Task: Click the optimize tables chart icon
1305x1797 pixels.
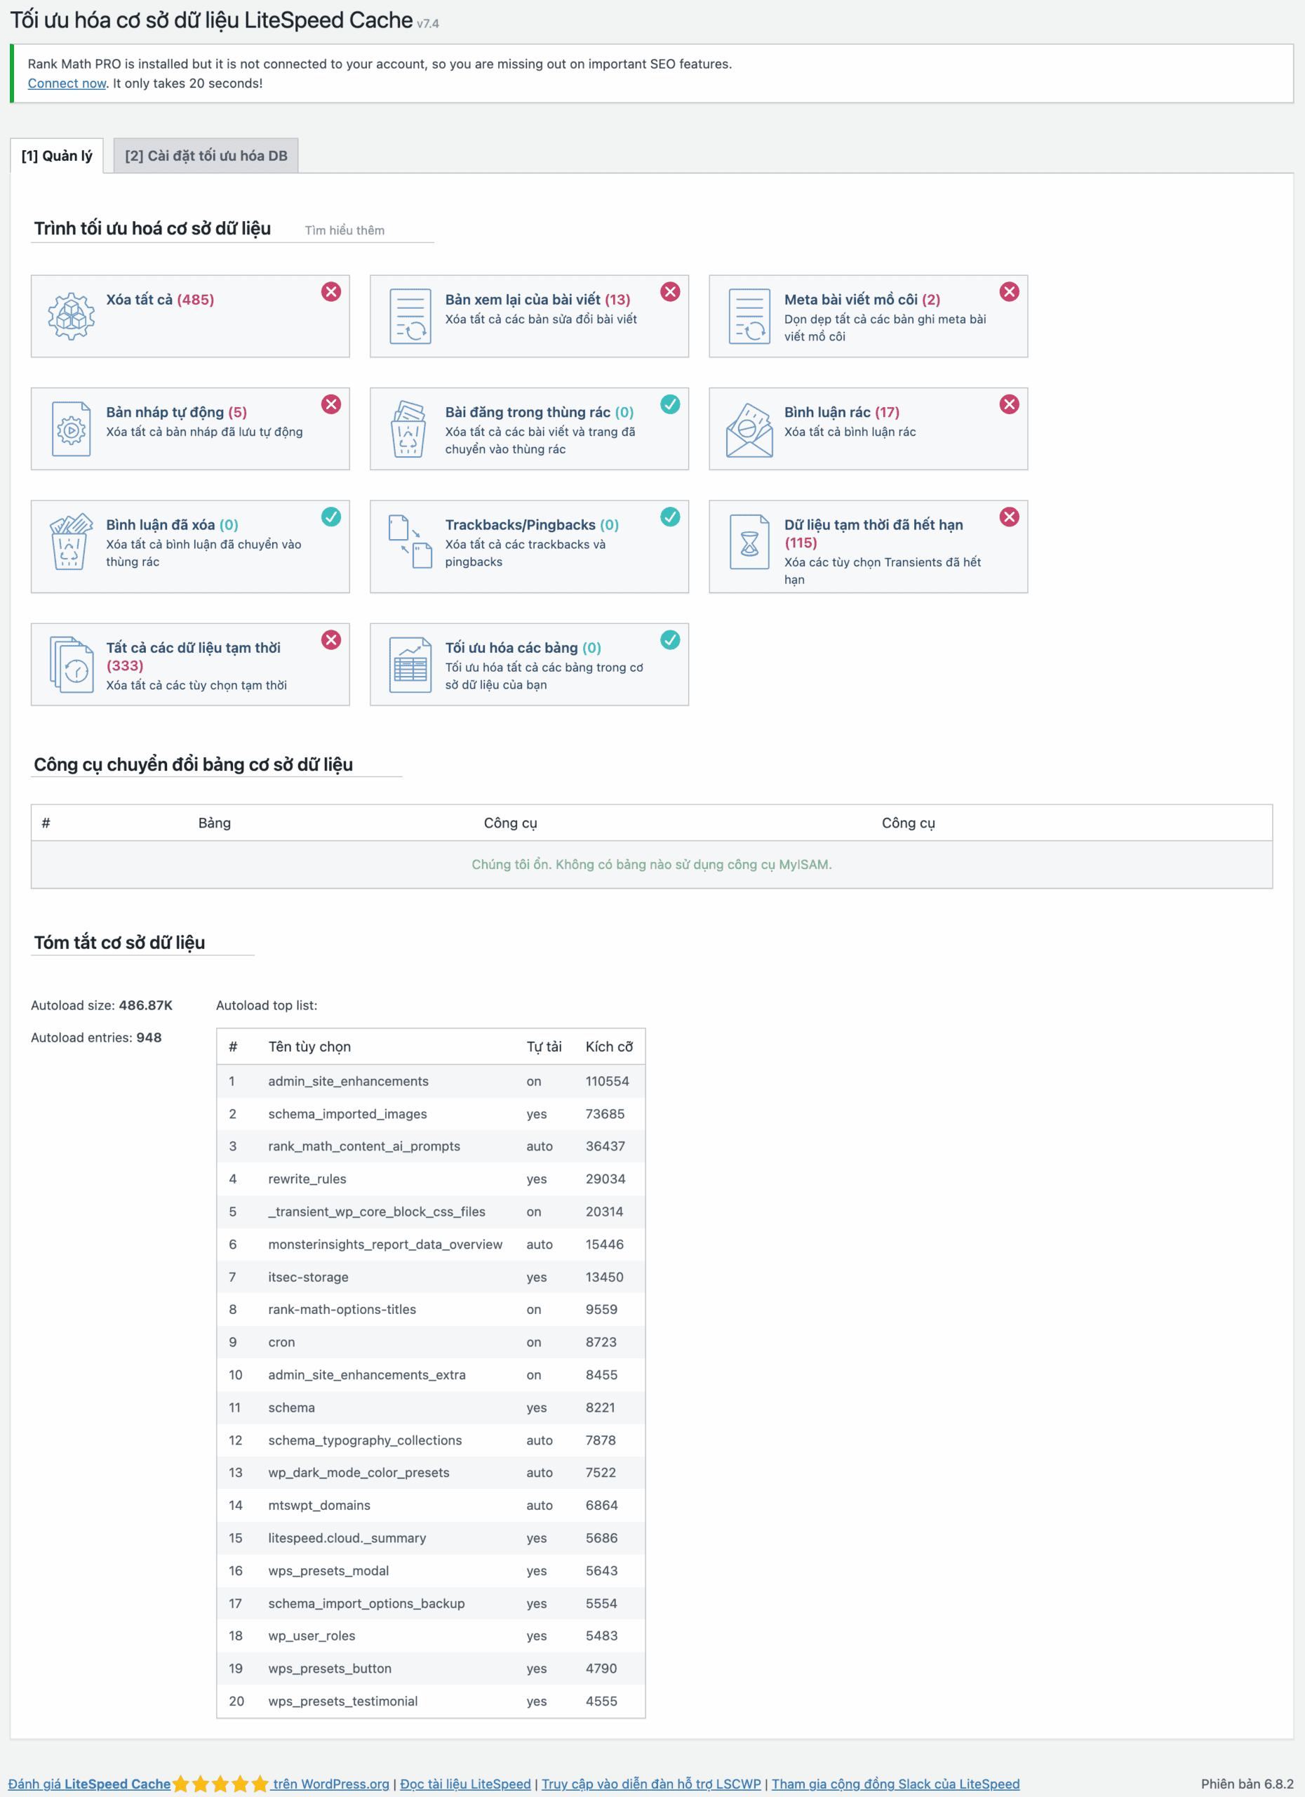Action: 410,665
